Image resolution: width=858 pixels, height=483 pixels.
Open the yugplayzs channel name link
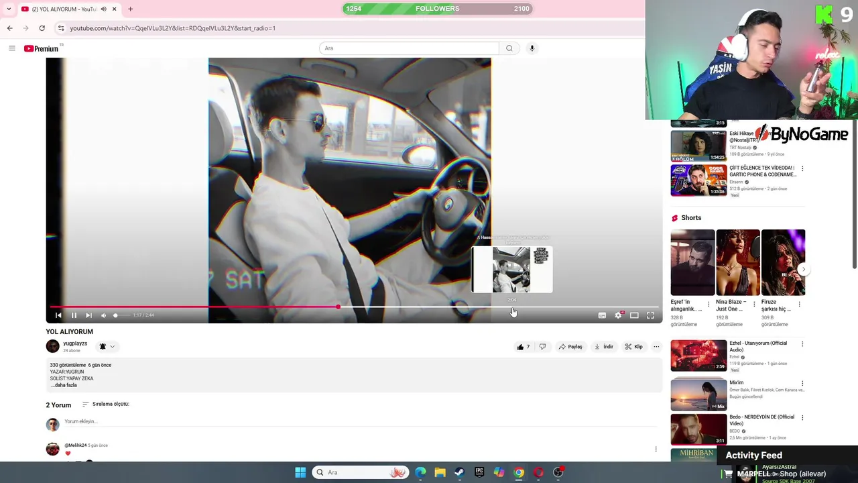pos(75,343)
